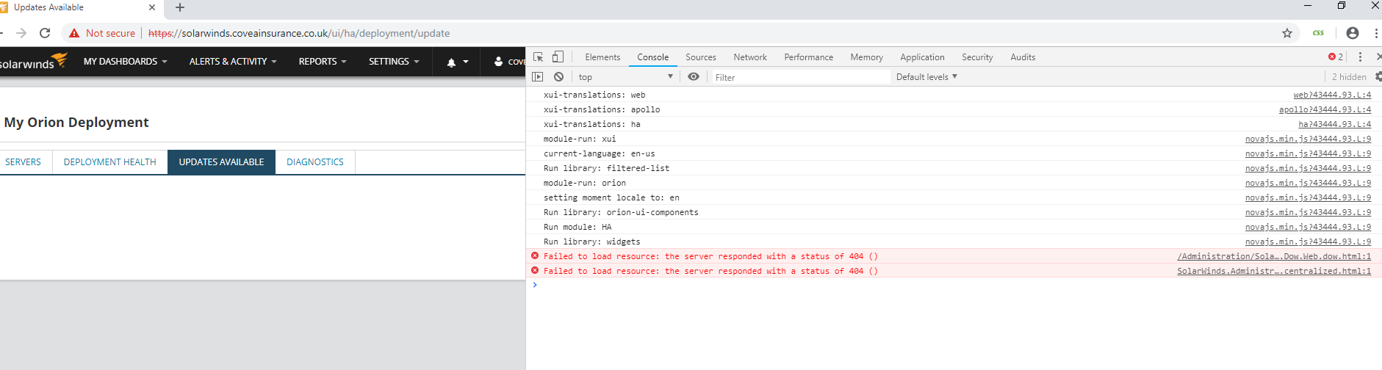The height and width of the screenshot is (370, 1382).
Task: Expand SETTINGS menu
Action: click(394, 62)
